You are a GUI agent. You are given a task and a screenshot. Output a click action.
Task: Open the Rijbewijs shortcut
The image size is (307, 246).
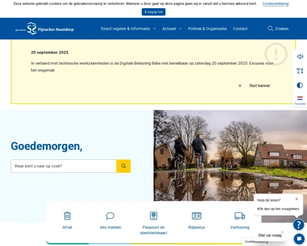(196, 220)
